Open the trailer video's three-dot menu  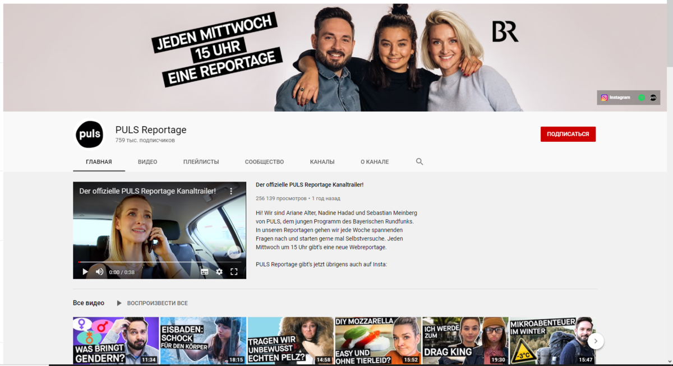click(x=231, y=191)
